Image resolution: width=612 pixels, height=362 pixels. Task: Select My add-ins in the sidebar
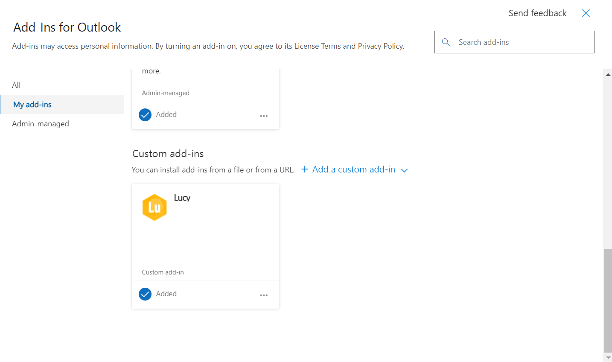[32, 104]
